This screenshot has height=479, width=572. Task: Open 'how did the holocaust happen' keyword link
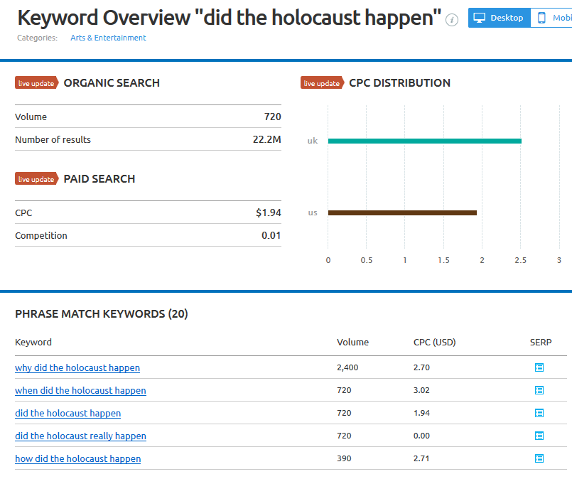(77, 458)
